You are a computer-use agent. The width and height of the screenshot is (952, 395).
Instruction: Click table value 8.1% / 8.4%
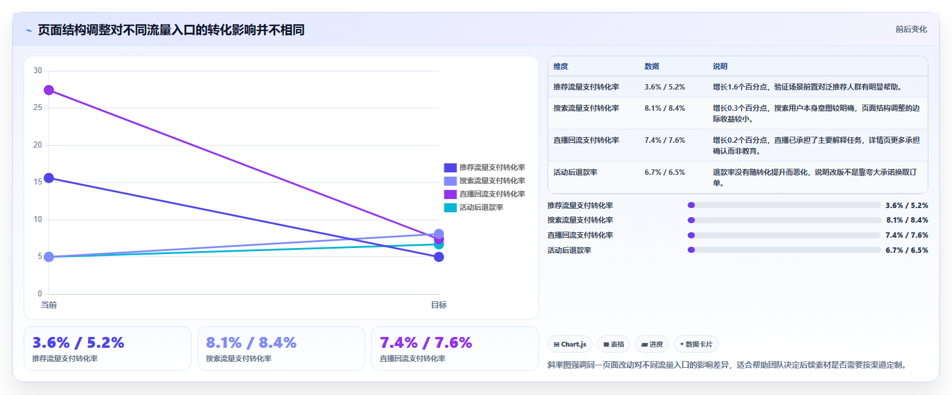pos(665,108)
